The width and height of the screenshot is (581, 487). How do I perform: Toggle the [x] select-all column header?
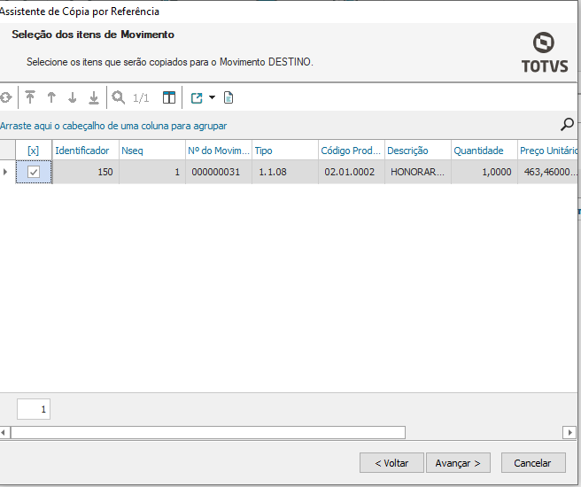tap(34, 151)
